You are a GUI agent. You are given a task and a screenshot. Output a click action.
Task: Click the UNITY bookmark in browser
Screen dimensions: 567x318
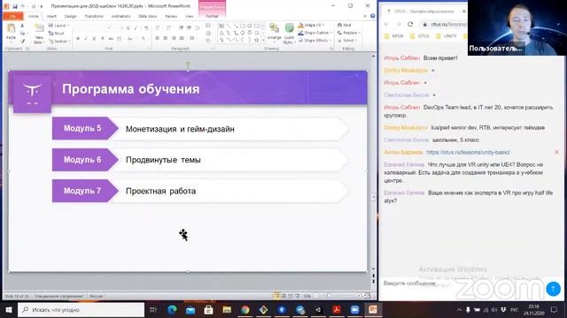click(x=447, y=36)
